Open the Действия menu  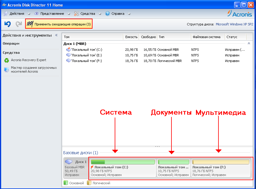click(17, 14)
